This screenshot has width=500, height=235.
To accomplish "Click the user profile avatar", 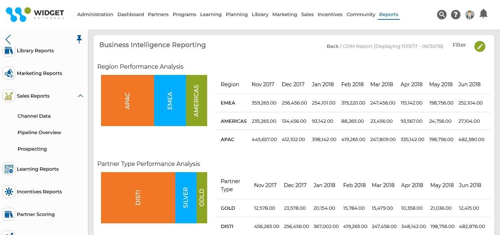I will point(470,15).
